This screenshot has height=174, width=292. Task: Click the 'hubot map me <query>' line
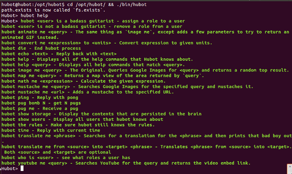pos(103,76)
